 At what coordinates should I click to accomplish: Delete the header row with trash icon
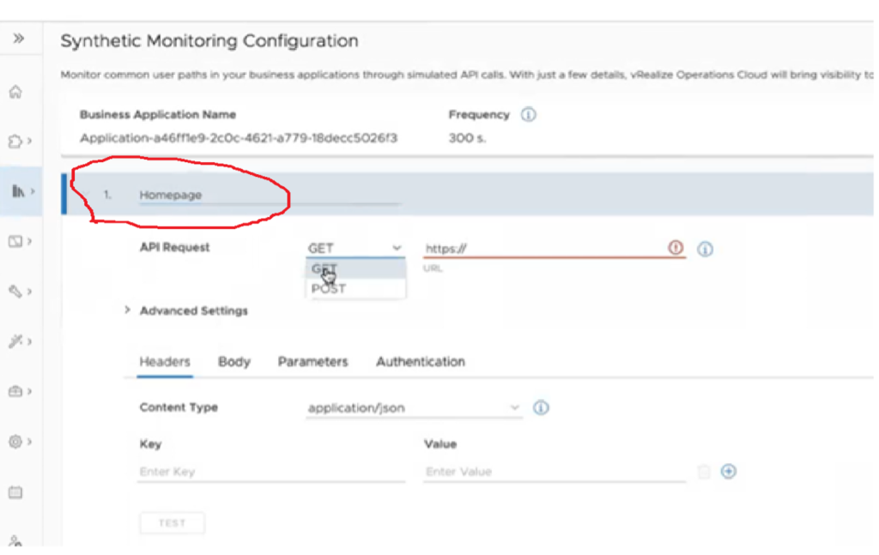click(704, 472)
